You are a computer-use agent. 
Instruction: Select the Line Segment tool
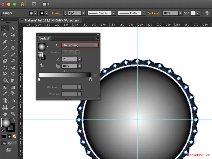5,48
